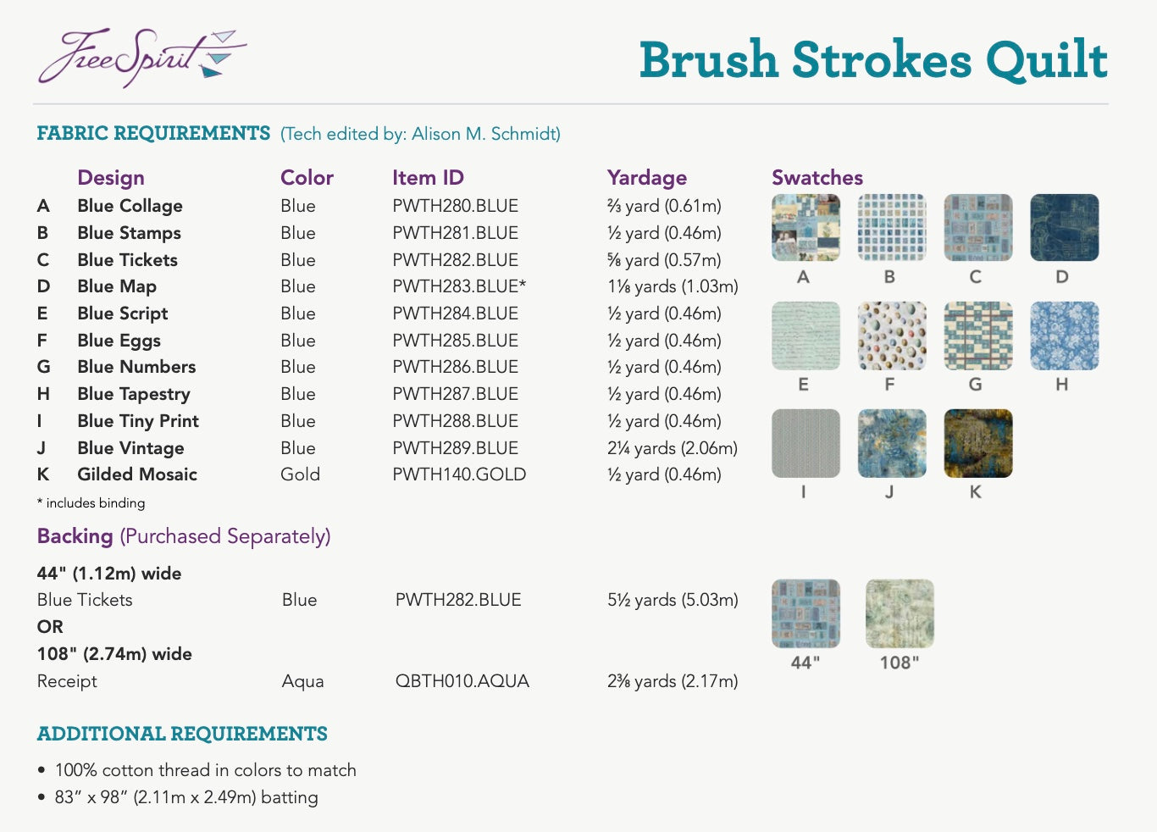Click item ID PWTH283.BLUE for Blue Map
The height and width of the screenshot is (832, 1157).
(458, 286)
